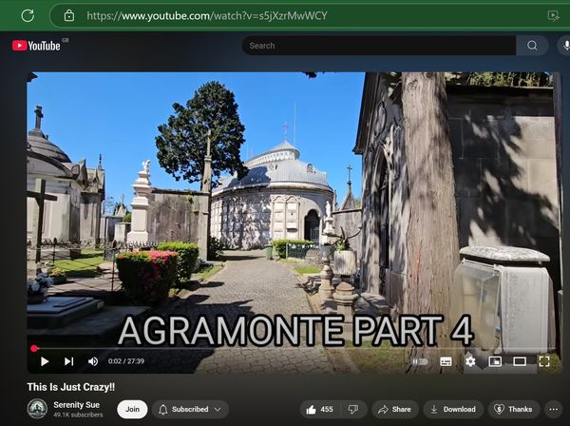
Task: Reload the page with the refresh icon
Action: tap(28, 15)
